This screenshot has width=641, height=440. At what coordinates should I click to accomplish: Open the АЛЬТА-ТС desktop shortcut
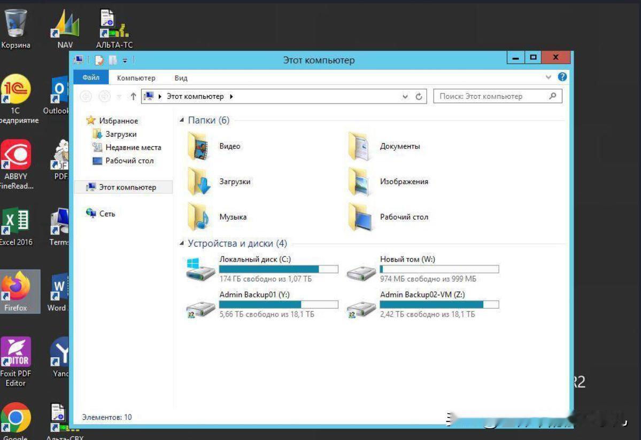click(114, 28)
